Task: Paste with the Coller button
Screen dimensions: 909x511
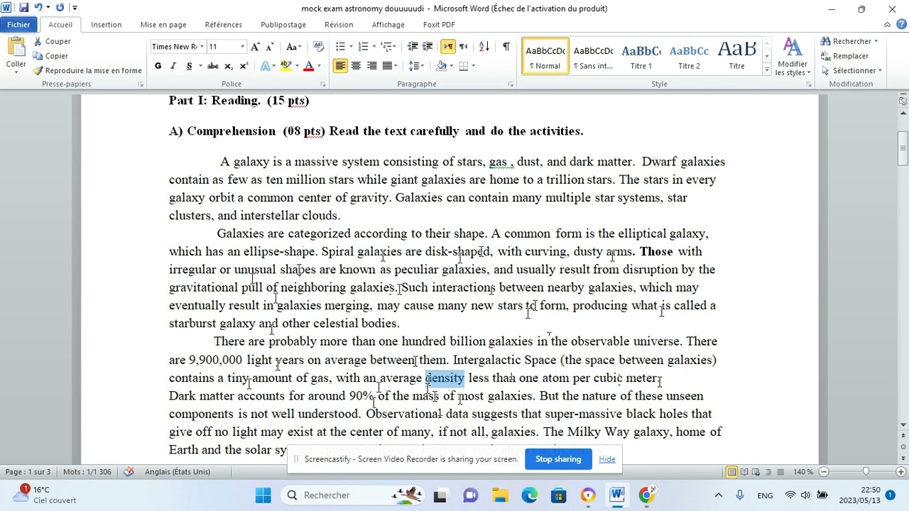Action: point(16,55)
